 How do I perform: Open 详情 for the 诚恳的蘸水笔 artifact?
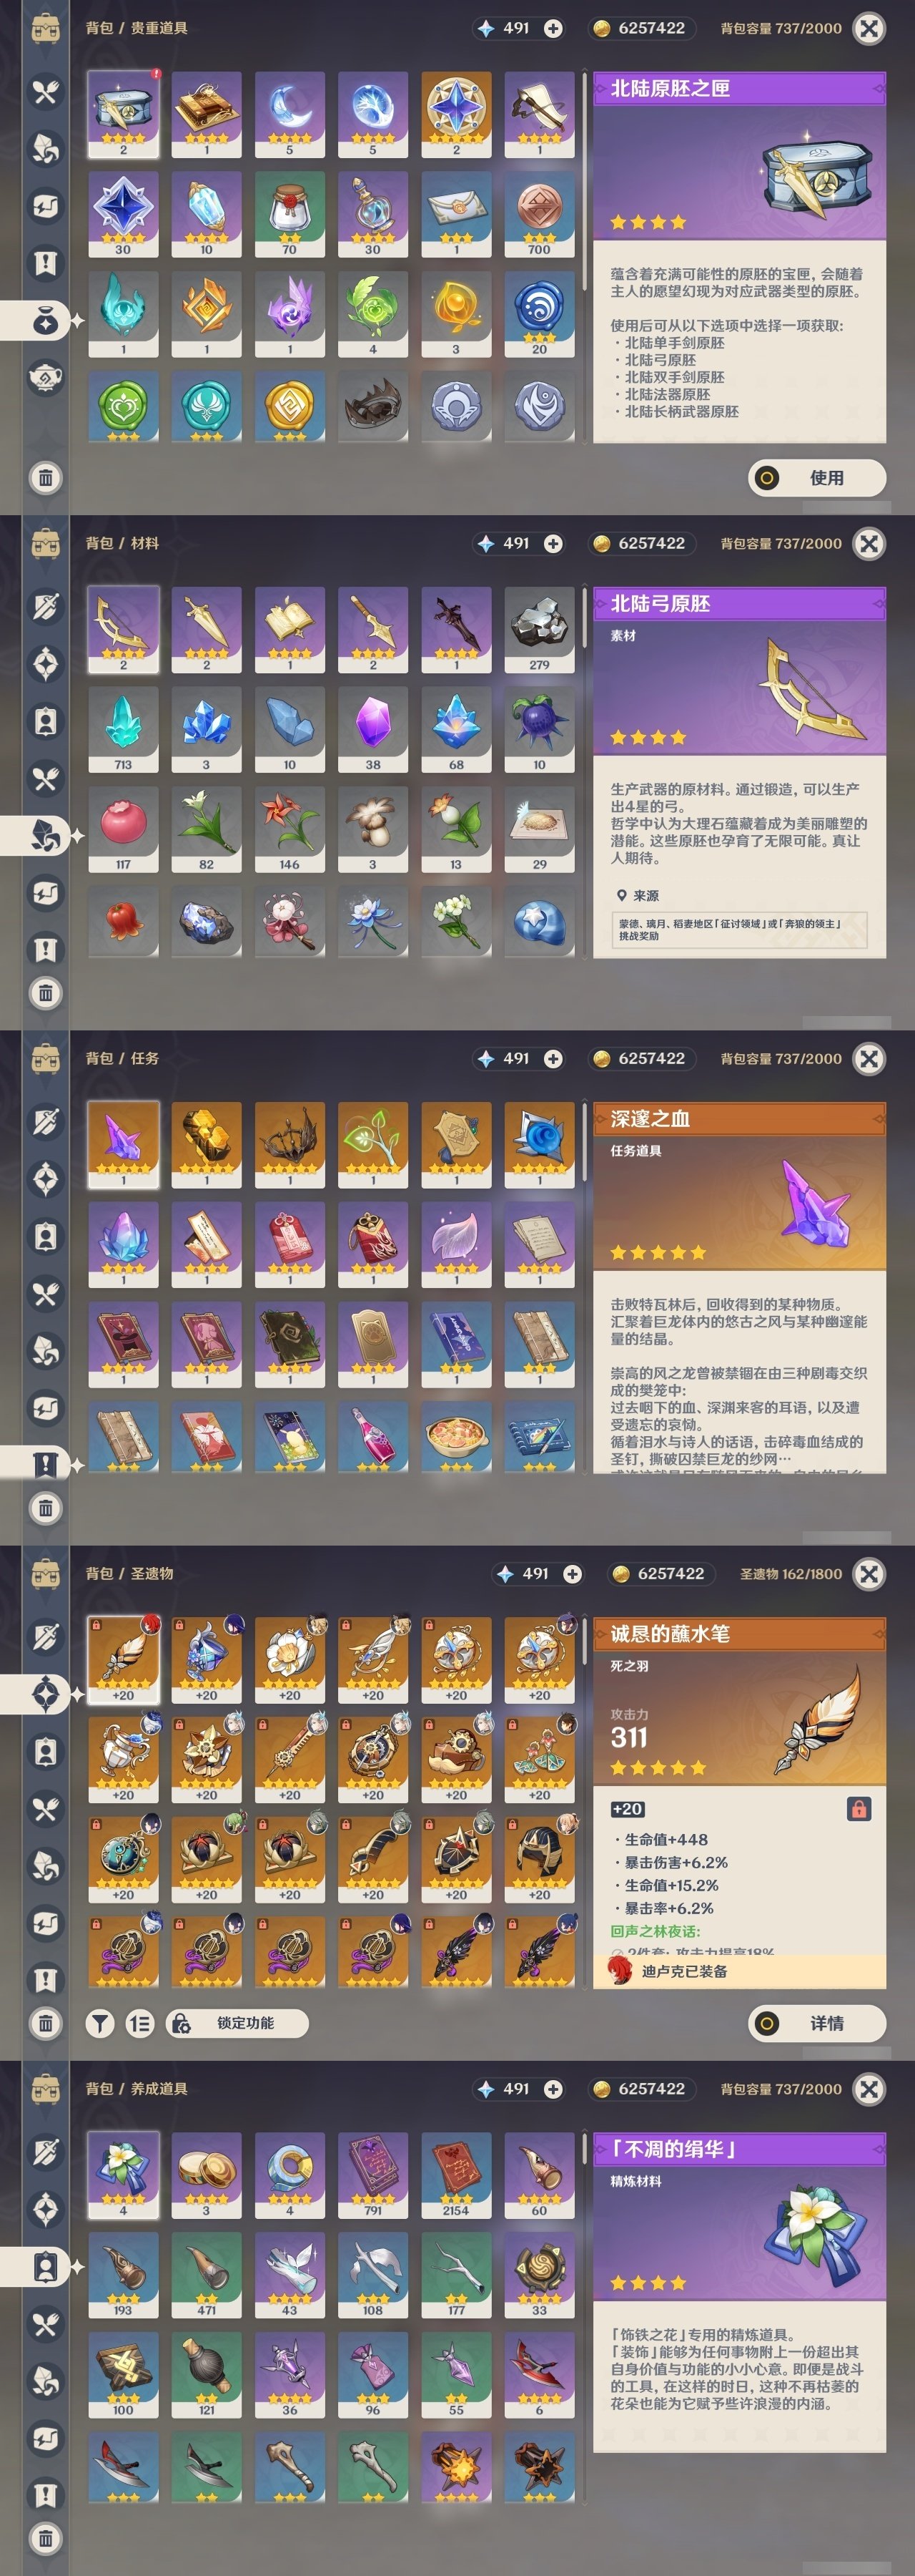click(x=817, y=2023)
